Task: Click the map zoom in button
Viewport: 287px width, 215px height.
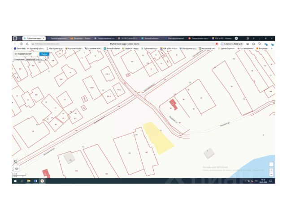Action: point(271,170)
